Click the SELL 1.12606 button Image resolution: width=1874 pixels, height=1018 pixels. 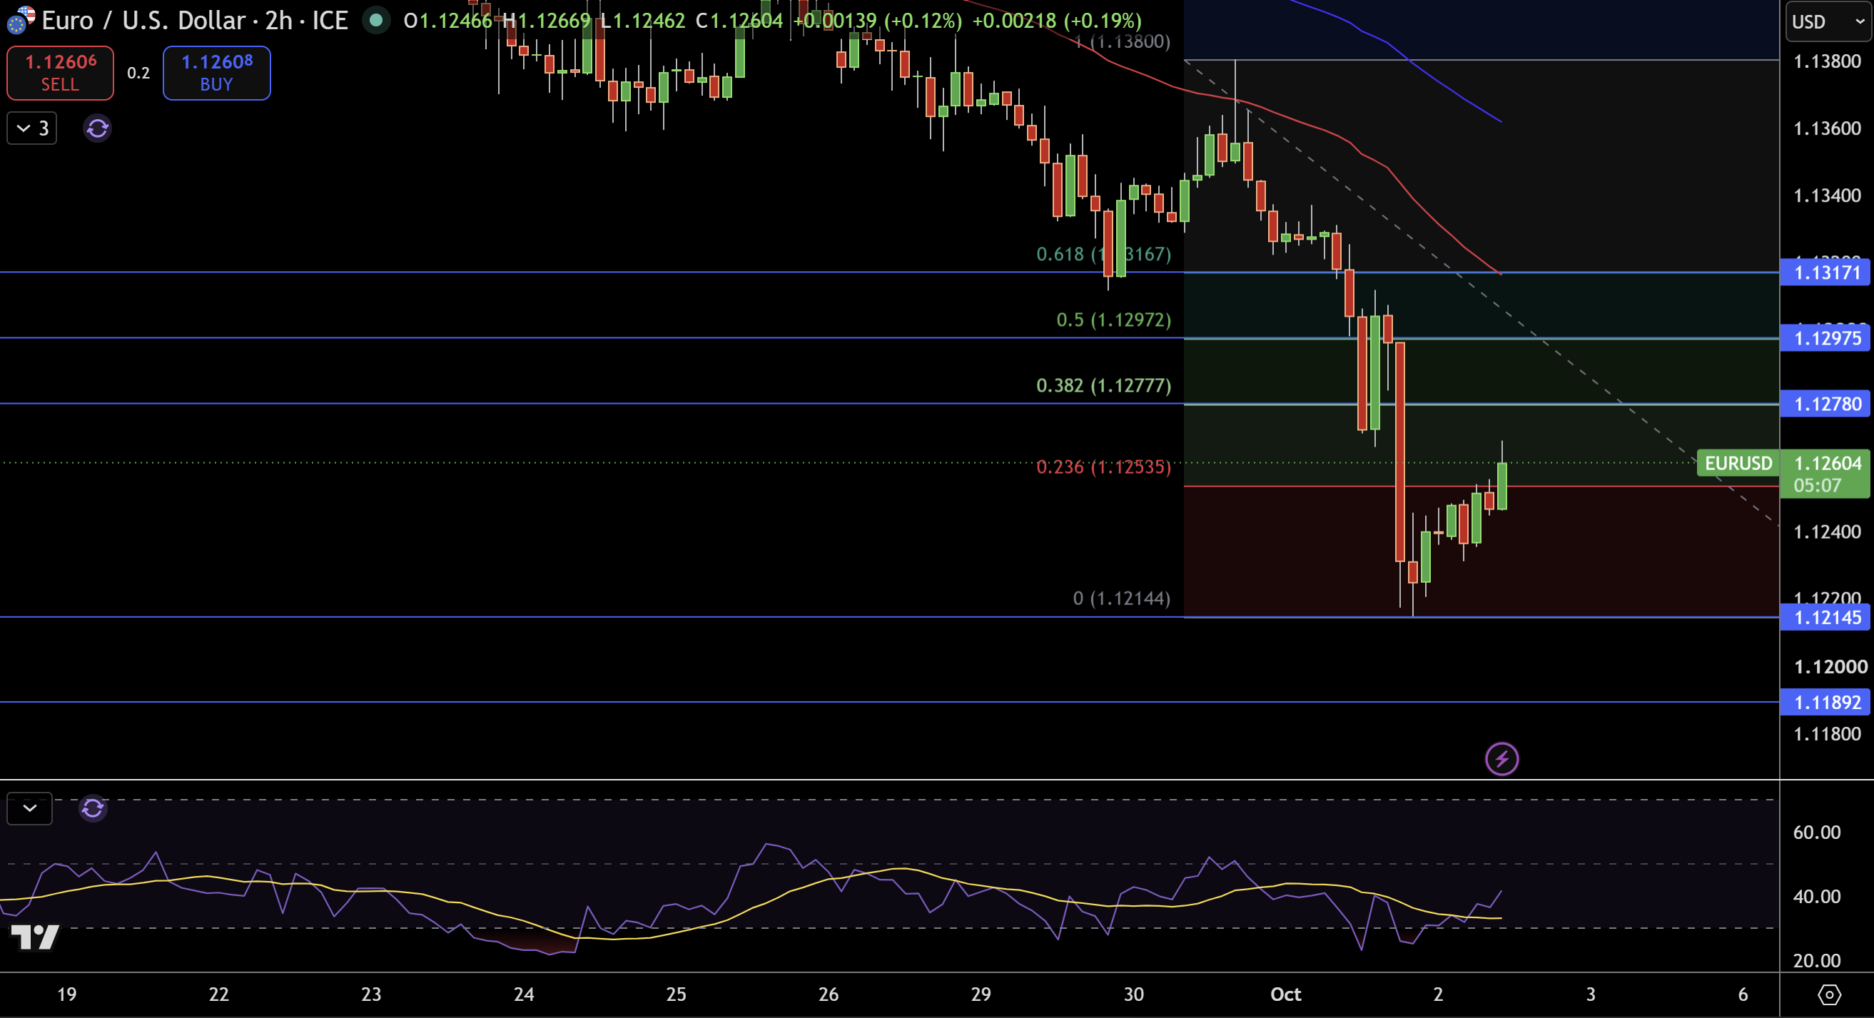click(x=61, y=73)
